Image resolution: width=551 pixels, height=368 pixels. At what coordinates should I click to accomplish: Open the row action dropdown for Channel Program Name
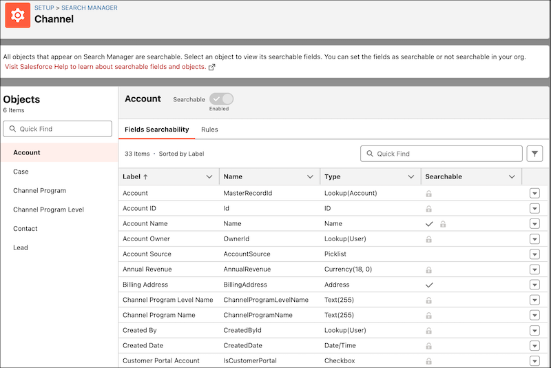pos(534,315)
